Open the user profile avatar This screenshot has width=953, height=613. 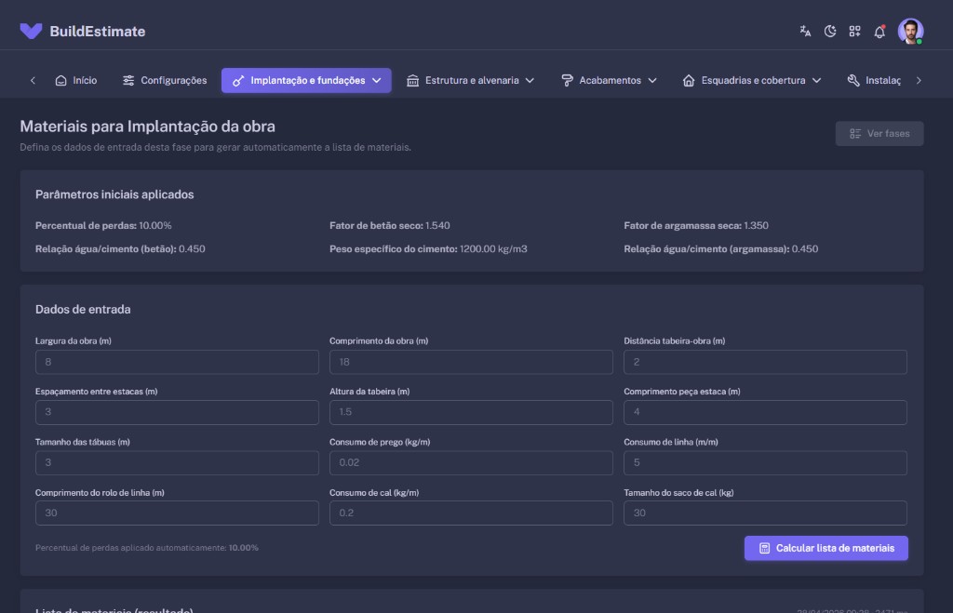pos(909,31)
